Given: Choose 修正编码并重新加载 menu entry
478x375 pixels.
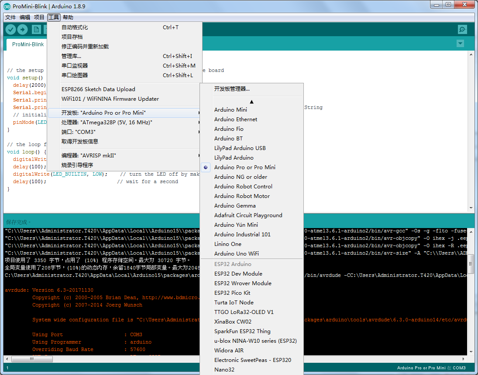Looking at the screenshot, I should pos(125,47).
